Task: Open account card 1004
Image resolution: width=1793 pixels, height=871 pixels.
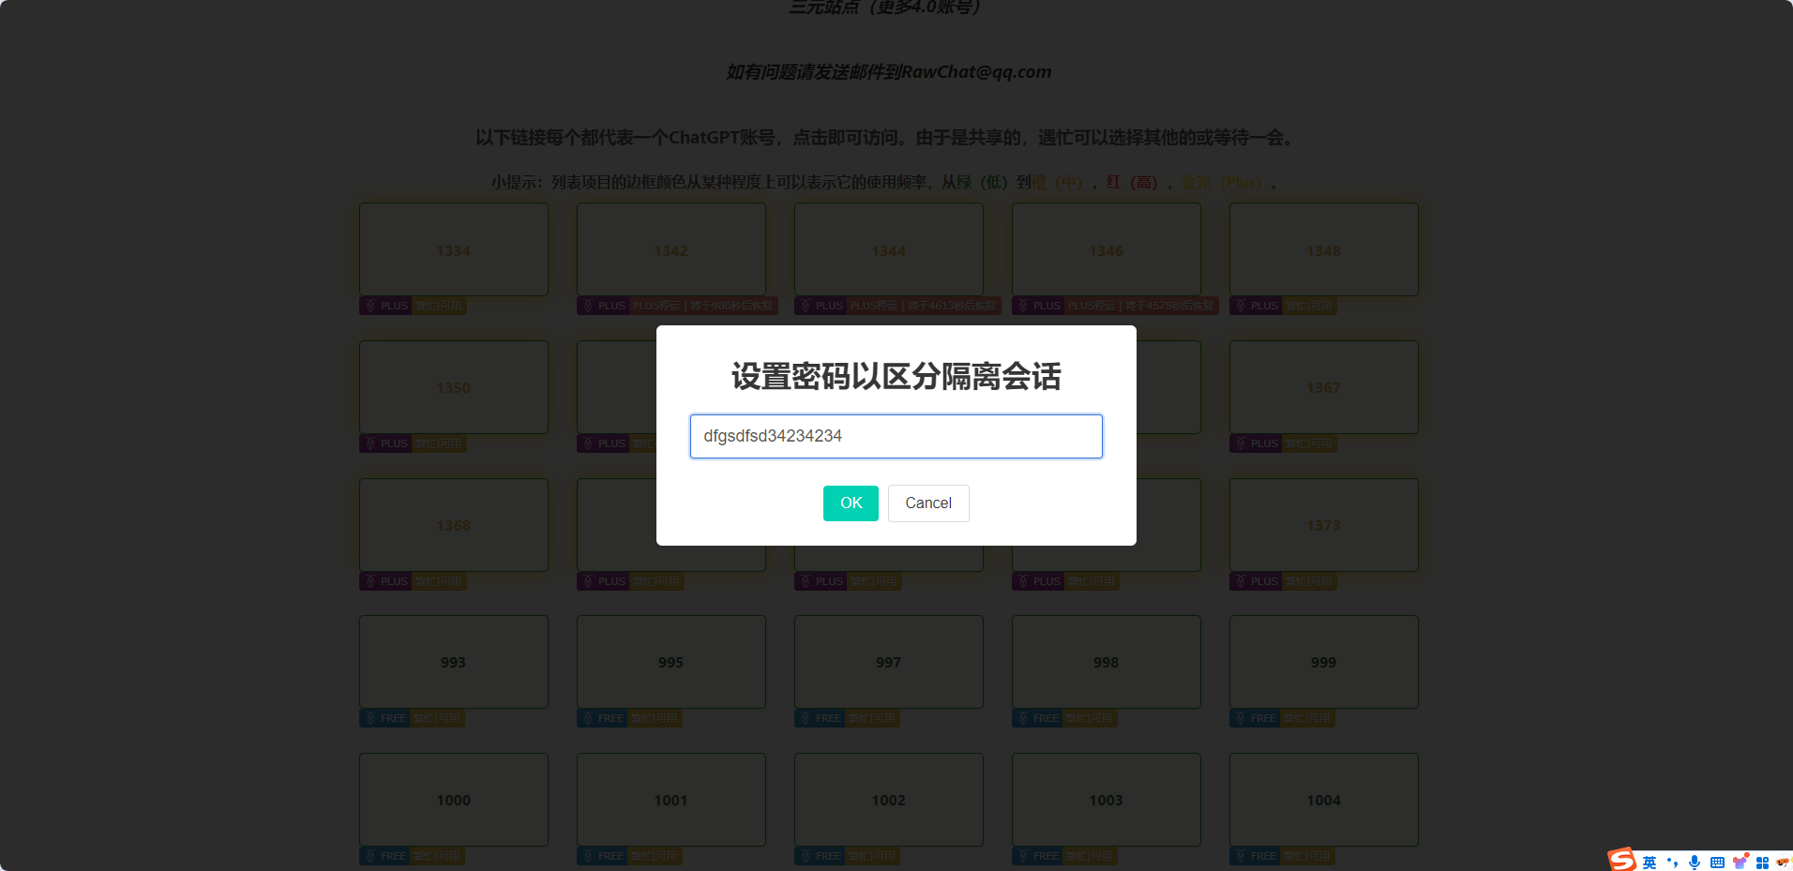Action: click(1323, 800)
